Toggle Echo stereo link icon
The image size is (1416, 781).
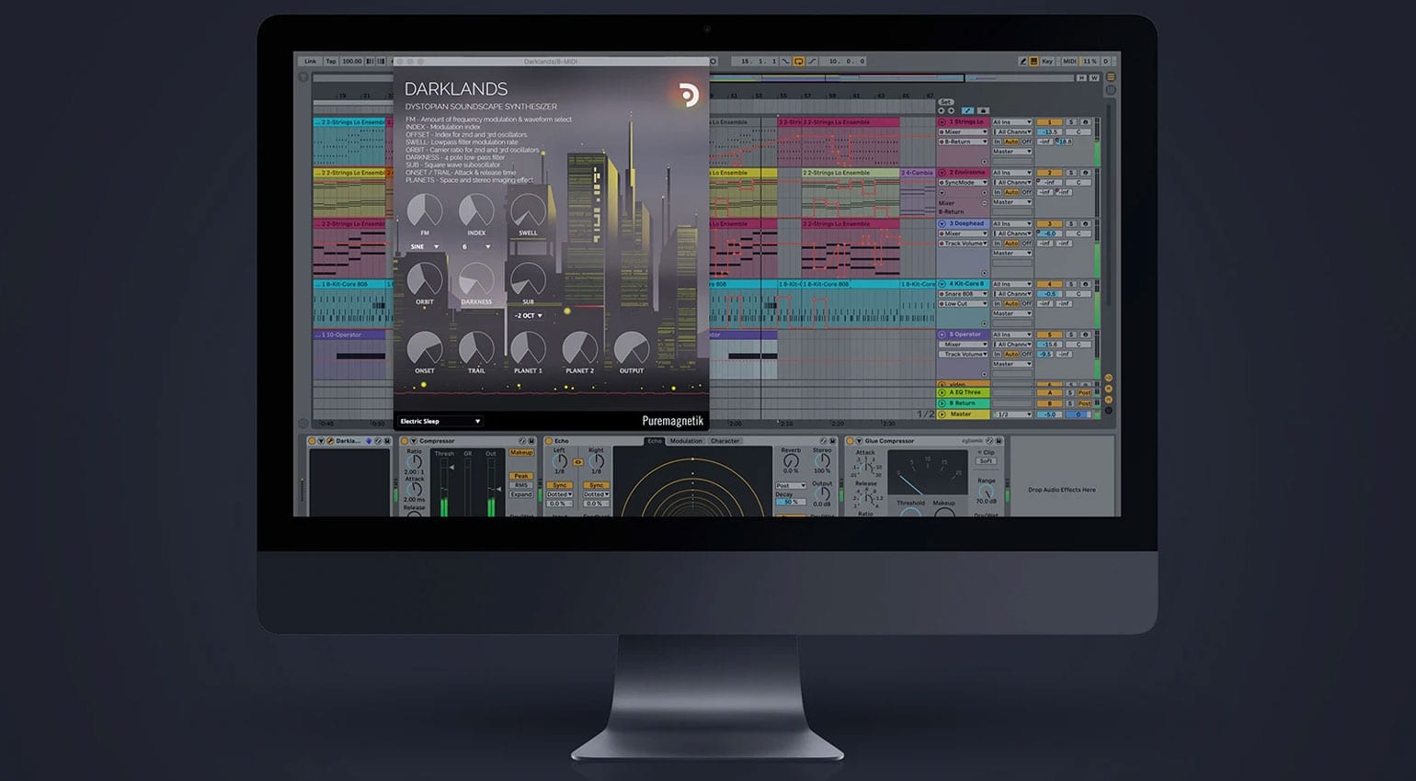click(578, 462)
